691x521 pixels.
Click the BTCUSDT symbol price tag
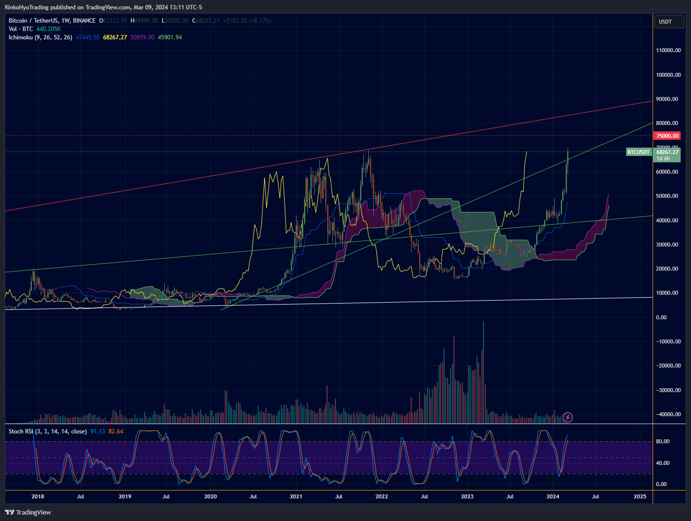click(x=638, y=152)
